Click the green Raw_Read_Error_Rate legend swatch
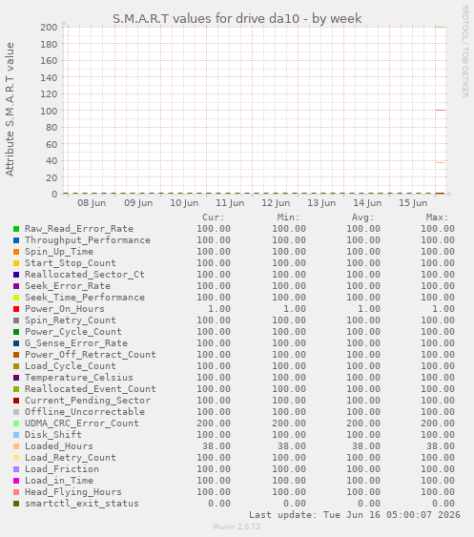The width and height of the screenshot is (474, 537). [x=16, y=229]
